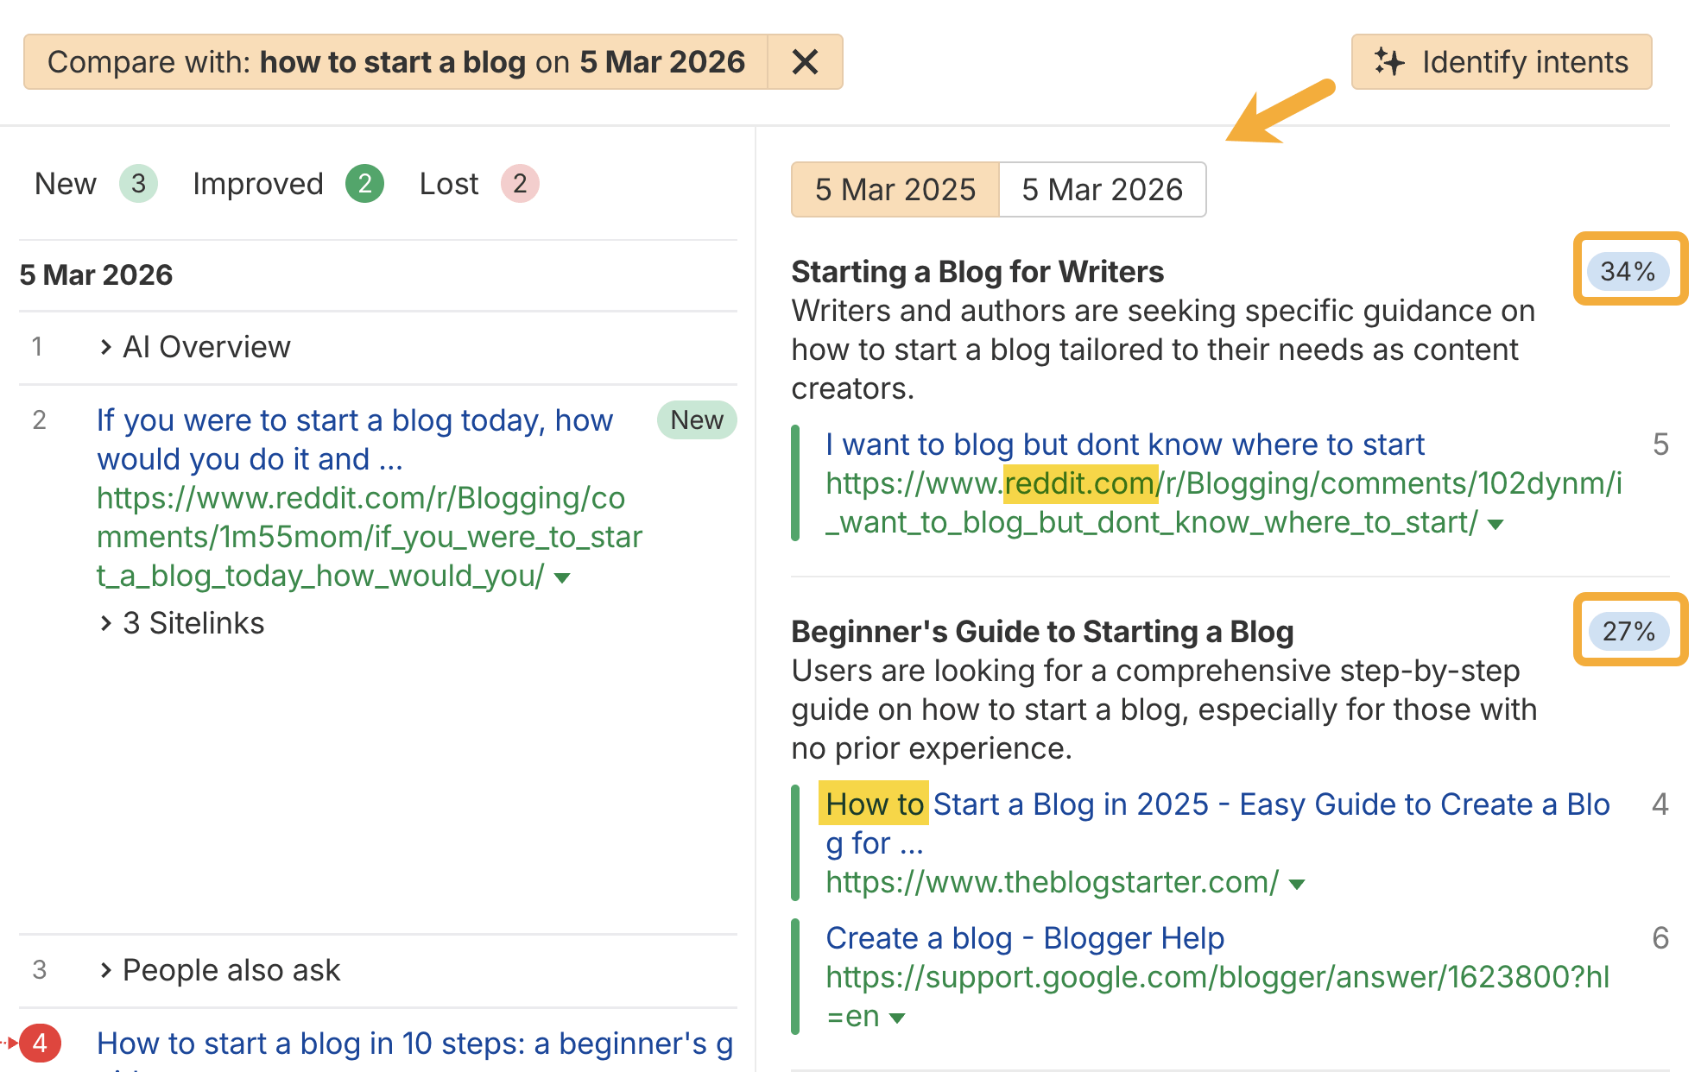Screen dimensions: 1701x1072
Task: Open the dropdown arrow on the theblogstarter.com URL
Action: tap(1294, 883)
